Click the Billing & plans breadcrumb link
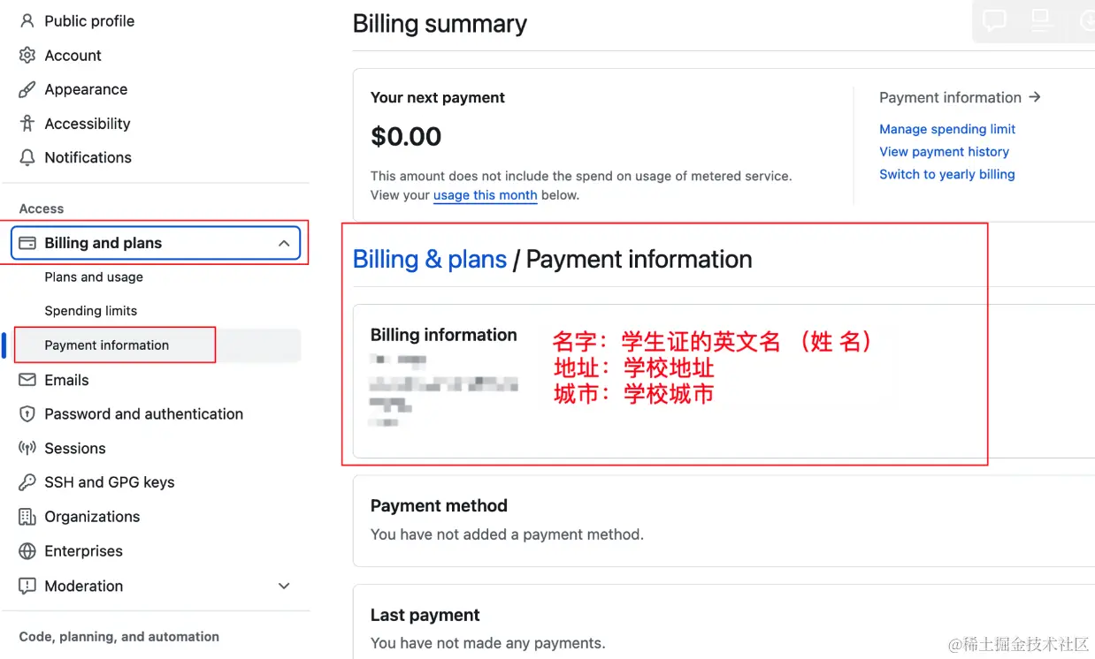This screenshot has width=1095, height=659. coord(430,259)
